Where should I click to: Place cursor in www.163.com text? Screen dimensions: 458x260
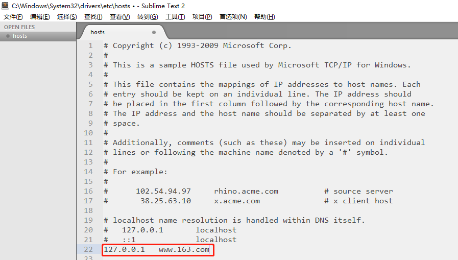[184, 249]
